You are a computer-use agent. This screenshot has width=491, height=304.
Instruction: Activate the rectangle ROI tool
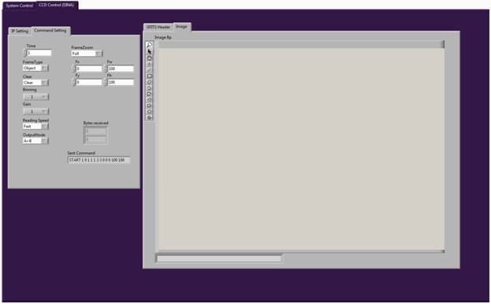point(150,76)
